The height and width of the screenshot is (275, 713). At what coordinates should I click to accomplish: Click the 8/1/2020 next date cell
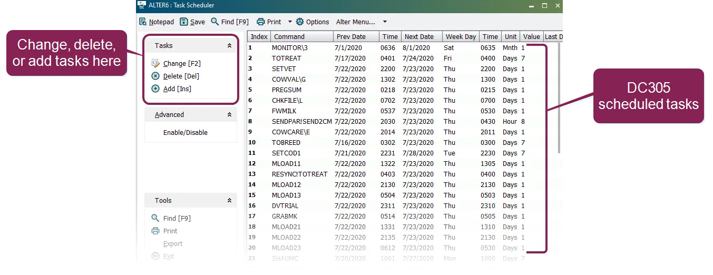(x=417, y=47)
